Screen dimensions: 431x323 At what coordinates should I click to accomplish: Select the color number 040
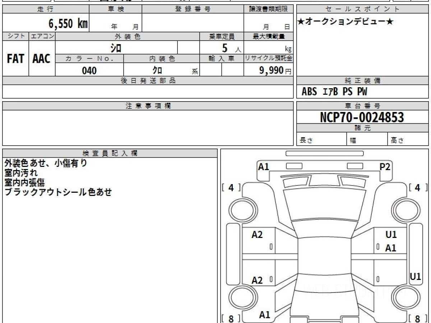(89, 70)
